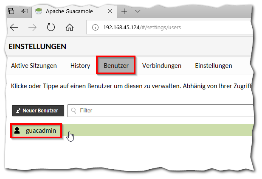Select the Benutzer tab
Image resolution: width=262 pixels, height=179 pixels.
(x=116, y=66)
